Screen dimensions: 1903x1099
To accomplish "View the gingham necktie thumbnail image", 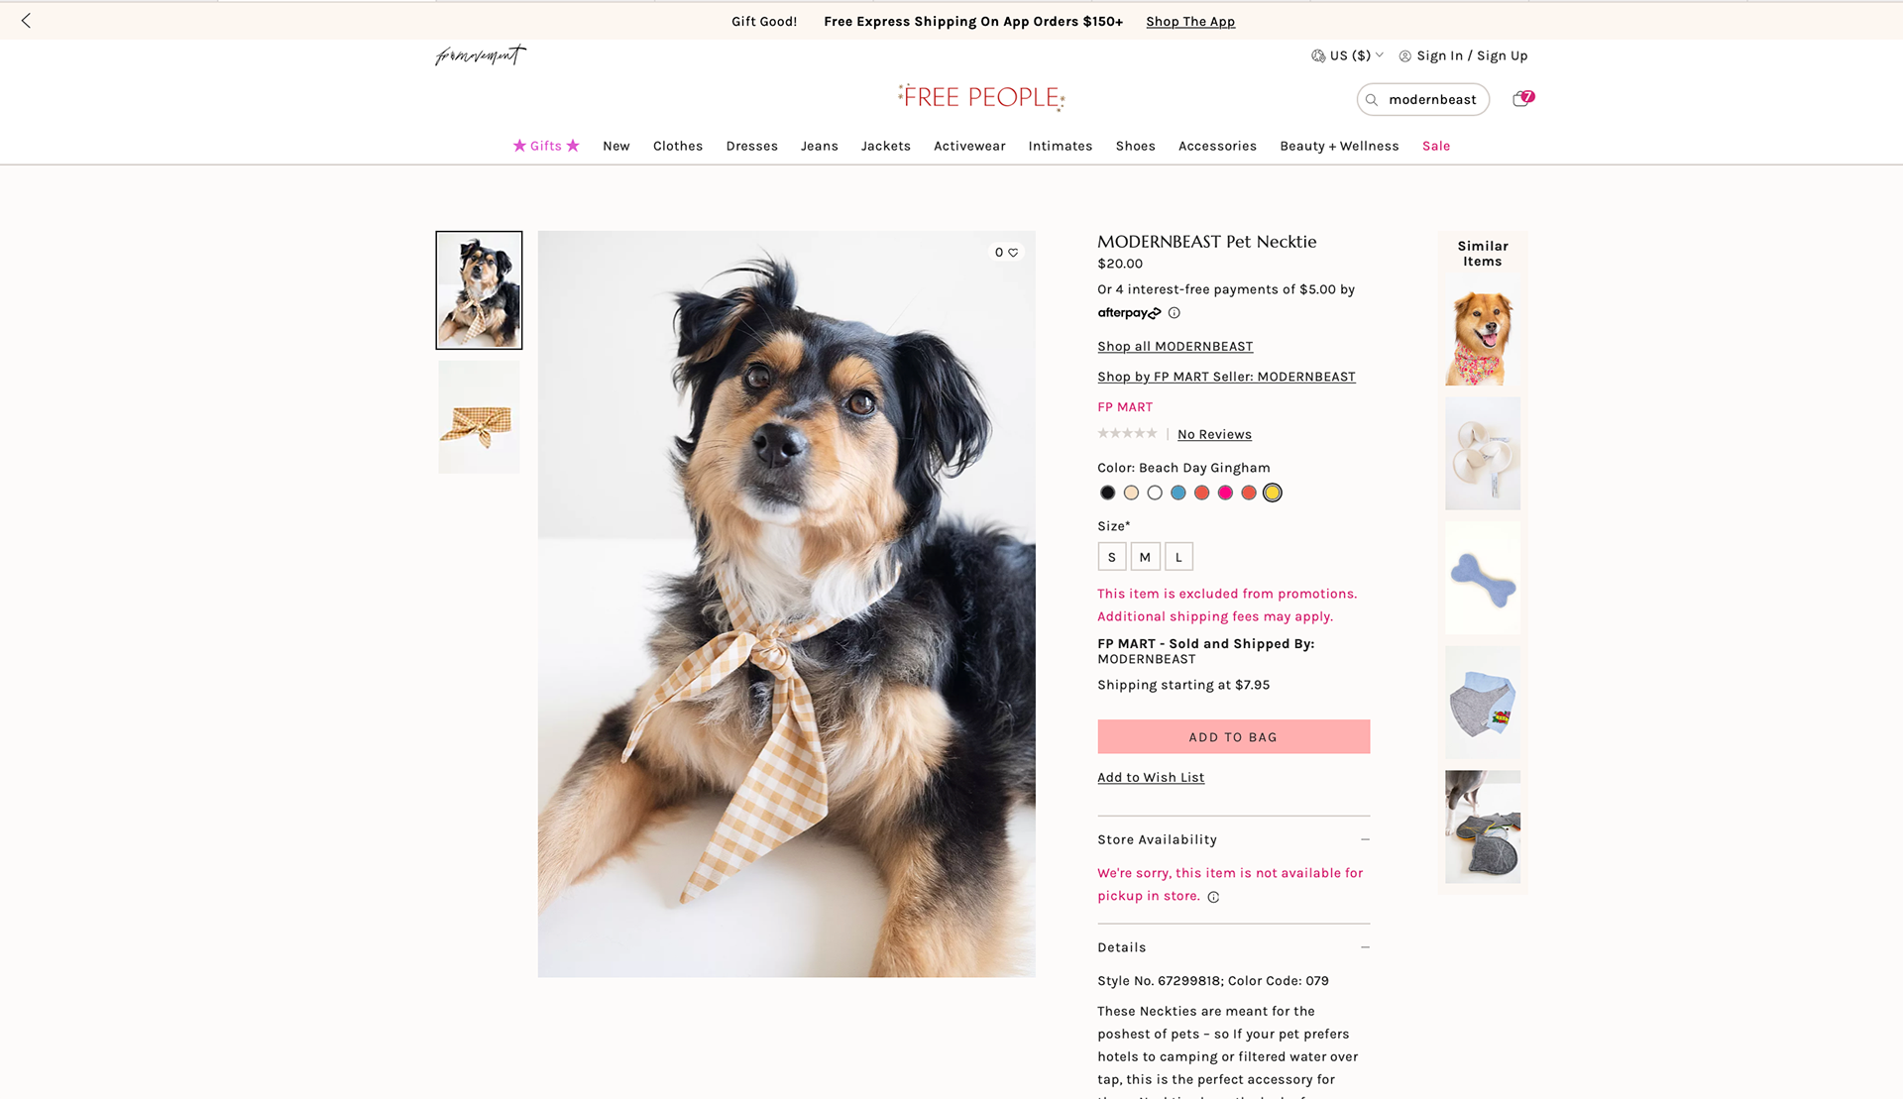I will click(479, 416).
